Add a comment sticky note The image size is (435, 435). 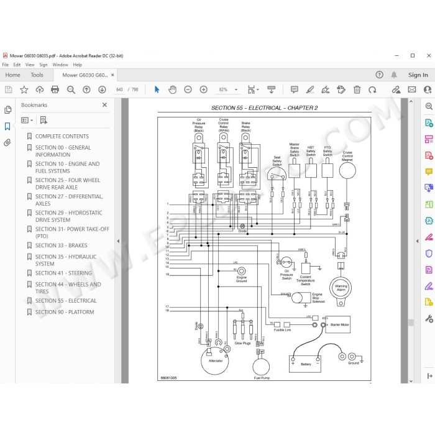click(x=295, y=89)
